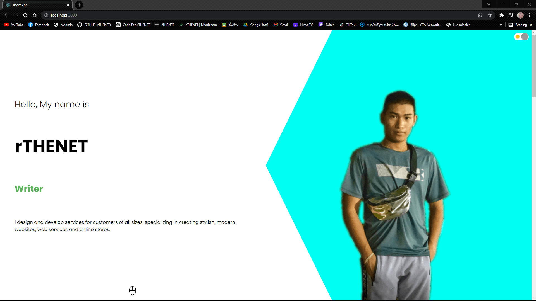Reload the current page

tap(25, 15)
